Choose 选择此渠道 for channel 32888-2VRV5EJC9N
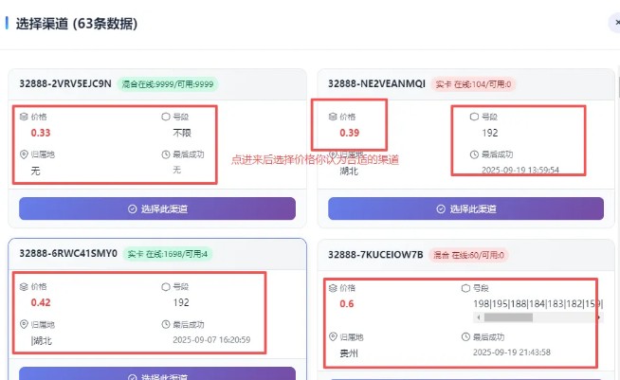Viewport: 620px width, 380px height. pos(156,208)
